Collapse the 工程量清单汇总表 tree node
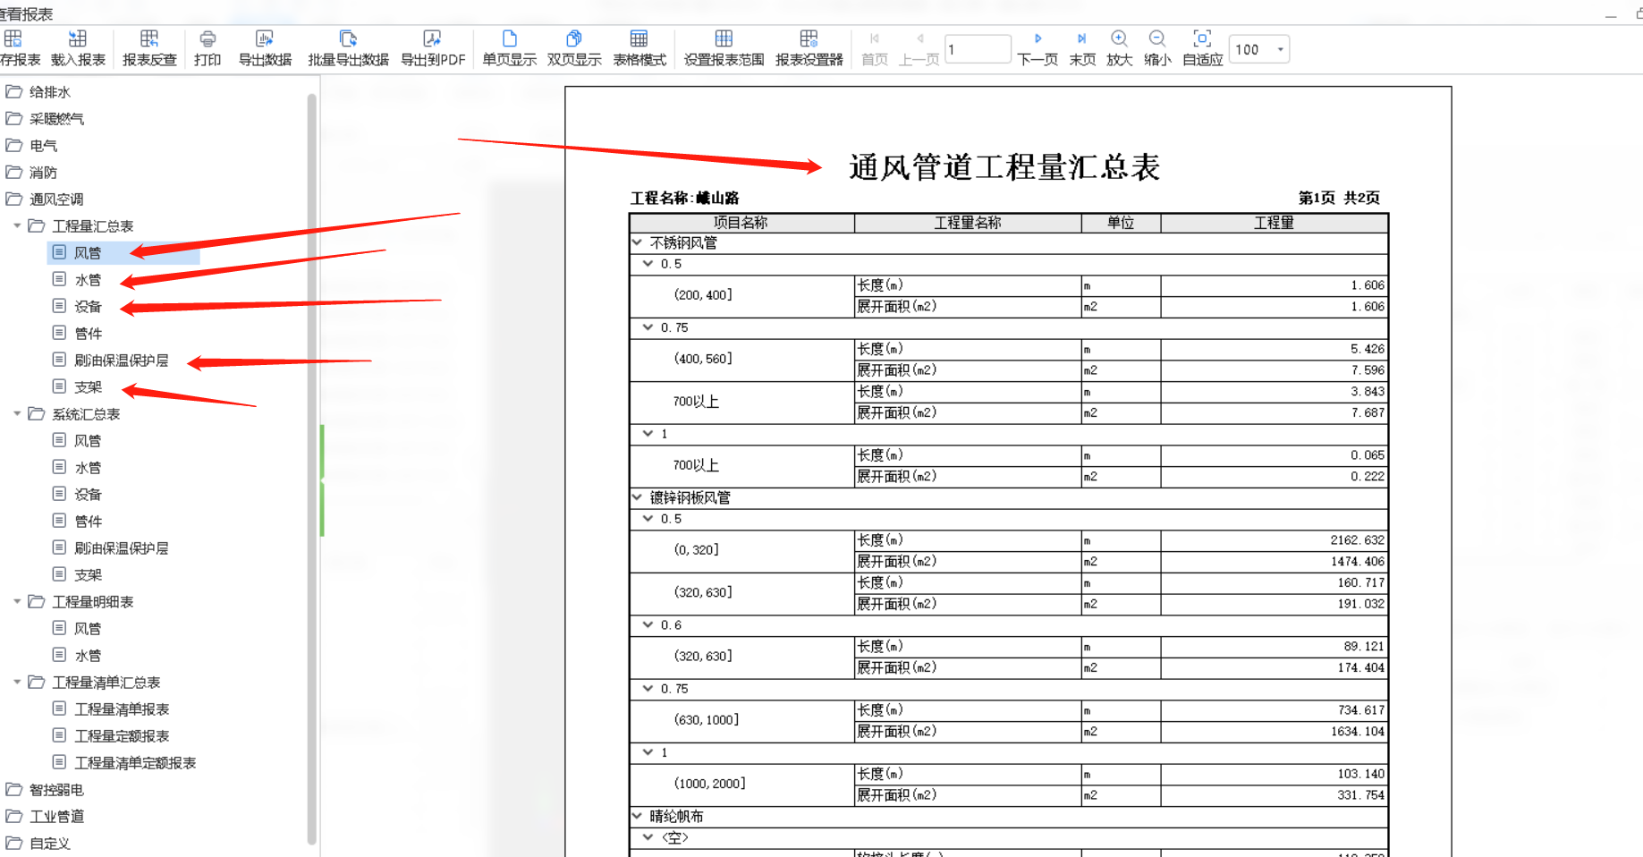The width and height of the screenshot is (1643, 857). pos(17,682)
